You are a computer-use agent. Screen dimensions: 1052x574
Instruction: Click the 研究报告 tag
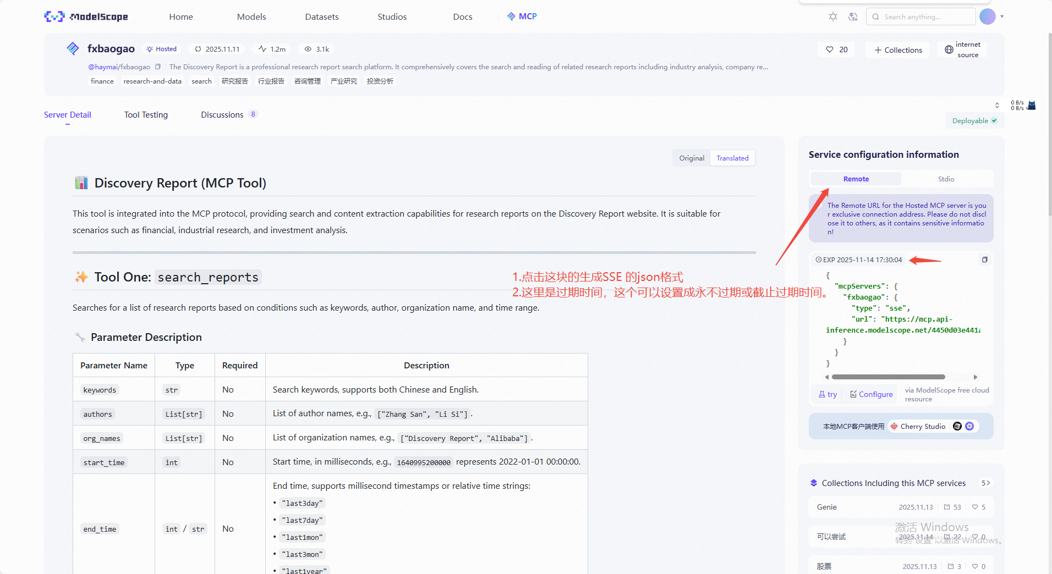pos(235,81)
